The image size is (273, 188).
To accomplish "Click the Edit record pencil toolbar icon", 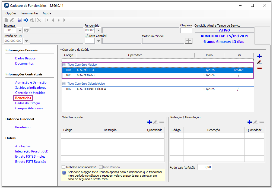I will pos(12,20).
